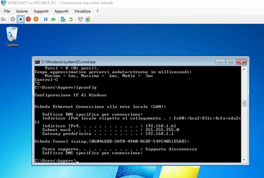Click the cmd.exe window scrollbar thumb
264x178 pixels.
click(x=243, y=104)
